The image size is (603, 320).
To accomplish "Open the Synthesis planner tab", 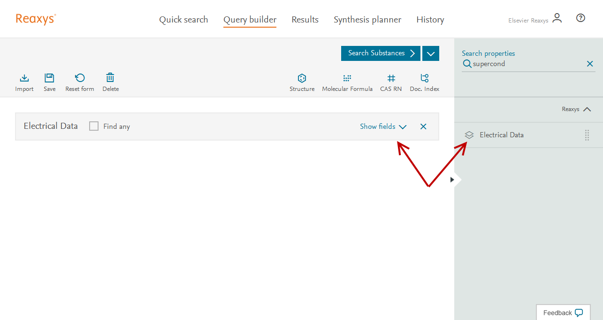I will click(367, 20).
